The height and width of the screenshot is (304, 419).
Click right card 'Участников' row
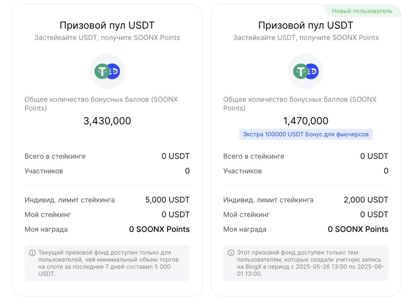tap(306, 171)
